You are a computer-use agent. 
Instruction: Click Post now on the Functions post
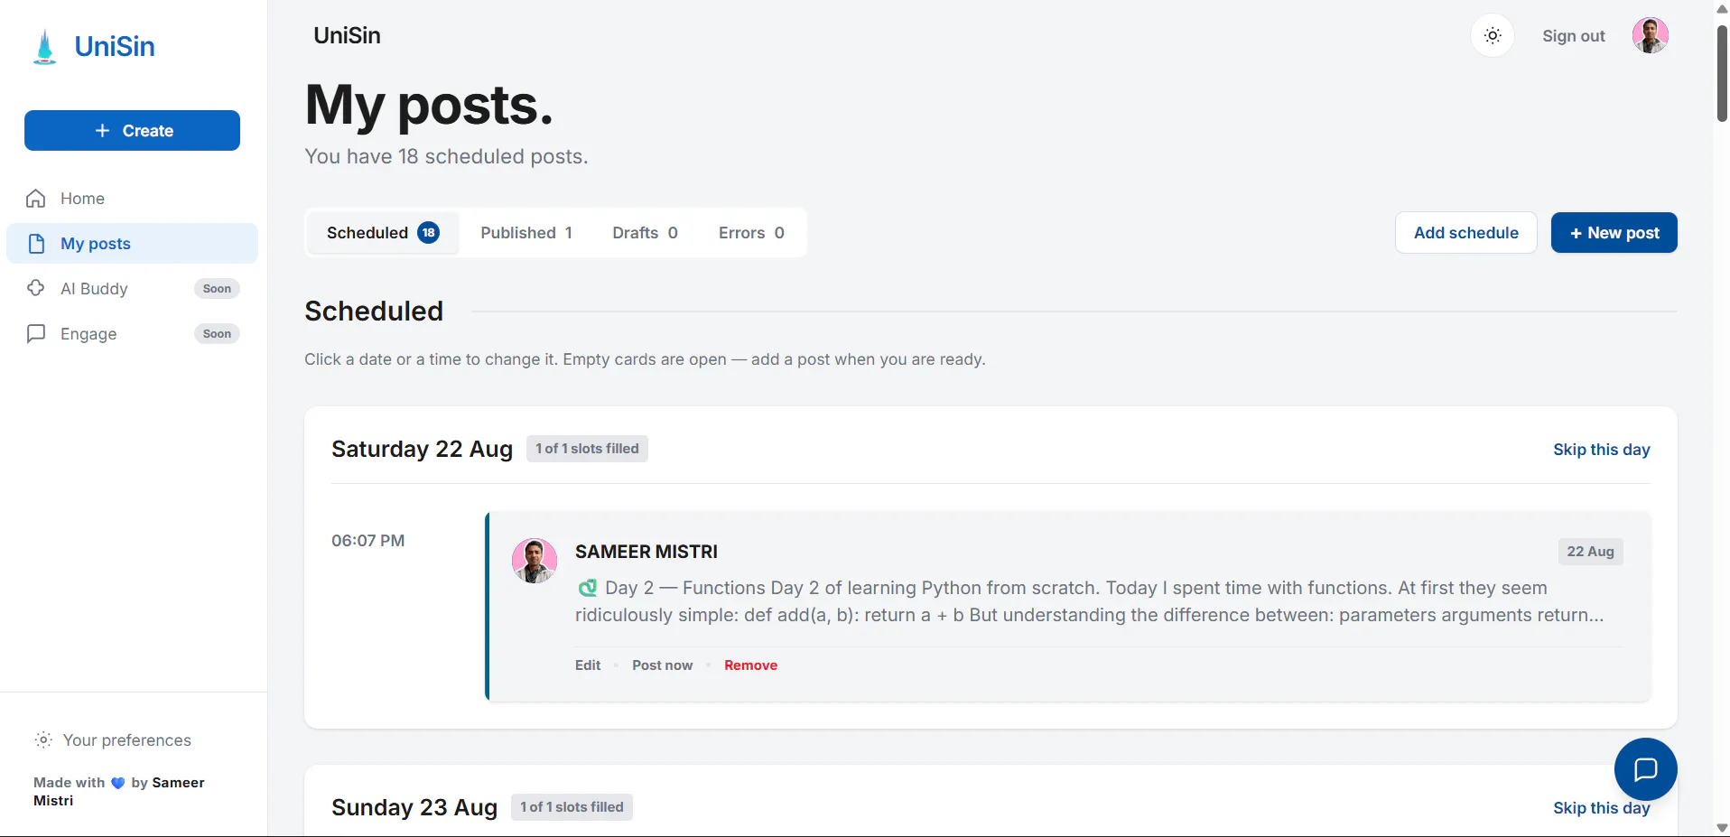662,665
